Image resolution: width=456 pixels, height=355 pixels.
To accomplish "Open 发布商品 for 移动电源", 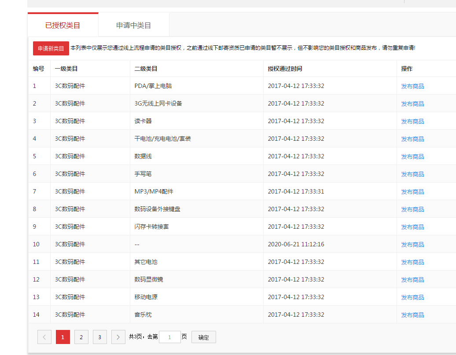I will pyautogui.click(x=412, y=297).
